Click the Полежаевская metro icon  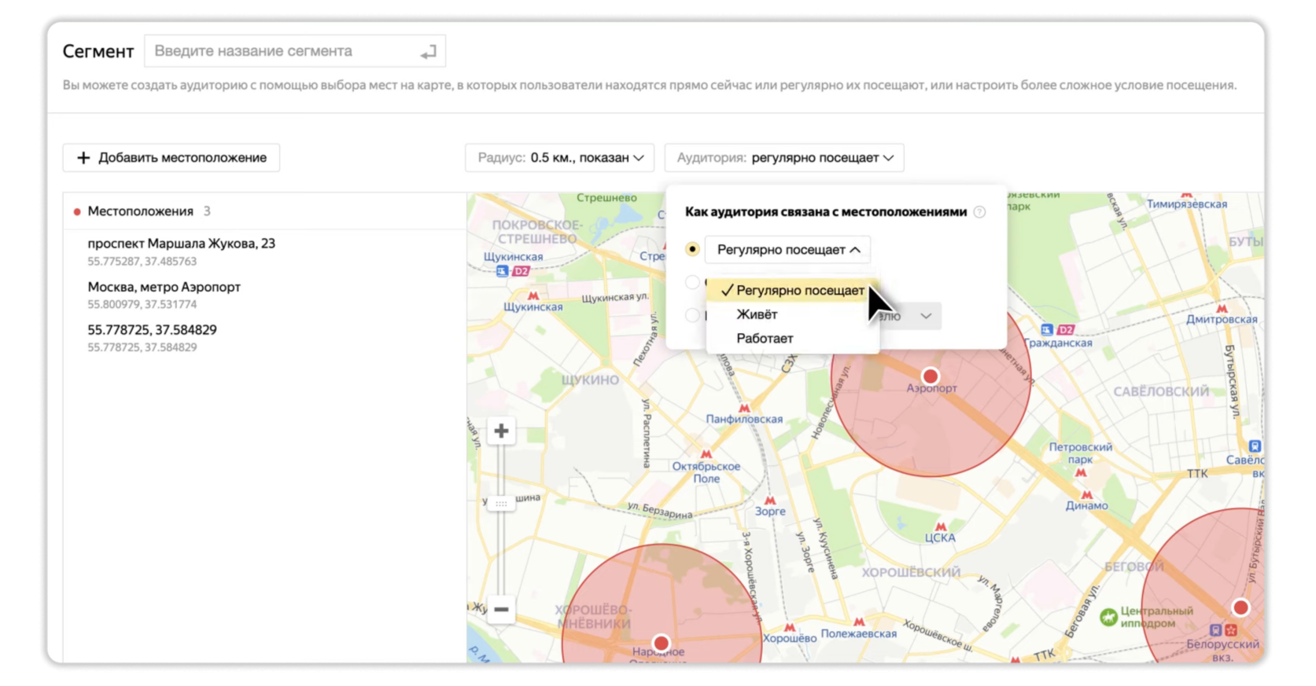(x=859, y=622)
